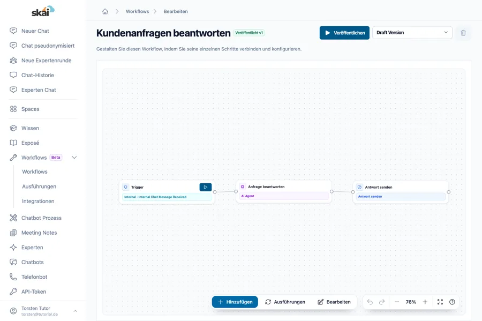
Task: Click Bearbeiten in canvas toolbar
Action: [334, 302]
